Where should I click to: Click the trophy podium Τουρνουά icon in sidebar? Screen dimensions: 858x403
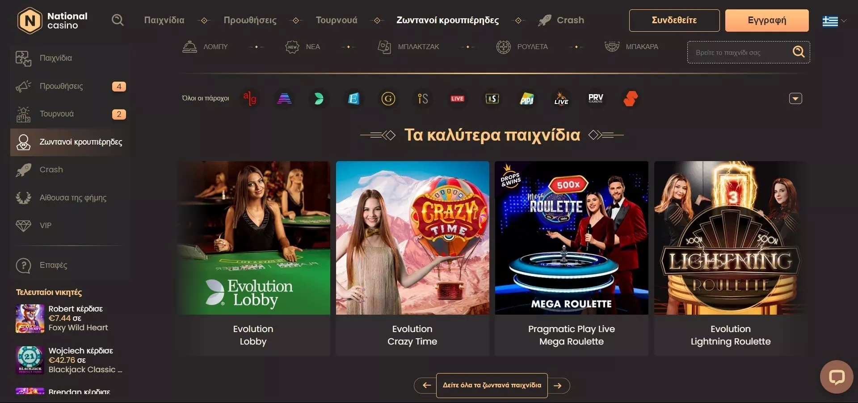23,114
